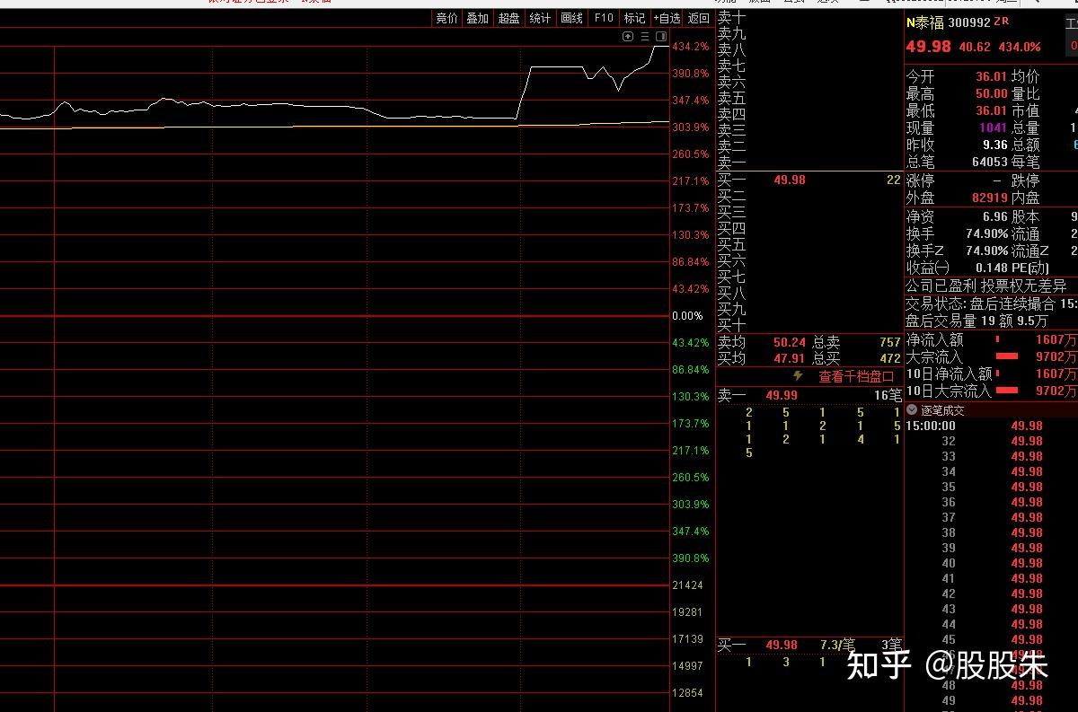The height and width of the screenshot is (712, 1078).
Task: Click the 超盘 toolbar item
Action: click(x=508, y=18)
